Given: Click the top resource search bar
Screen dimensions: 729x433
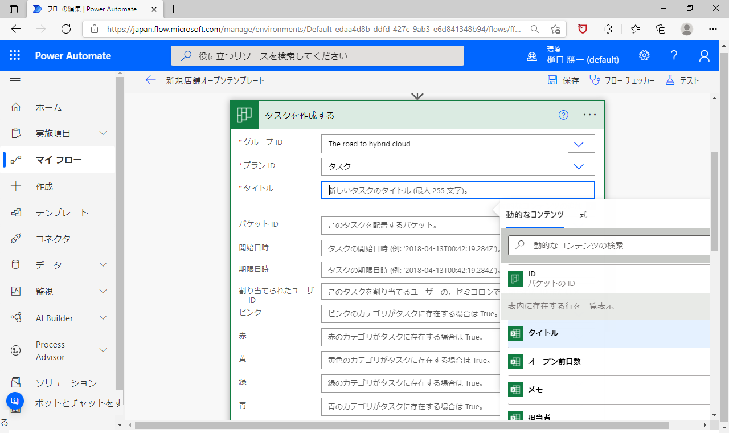Looking at the screenshot, I should [x=317, y=56].
